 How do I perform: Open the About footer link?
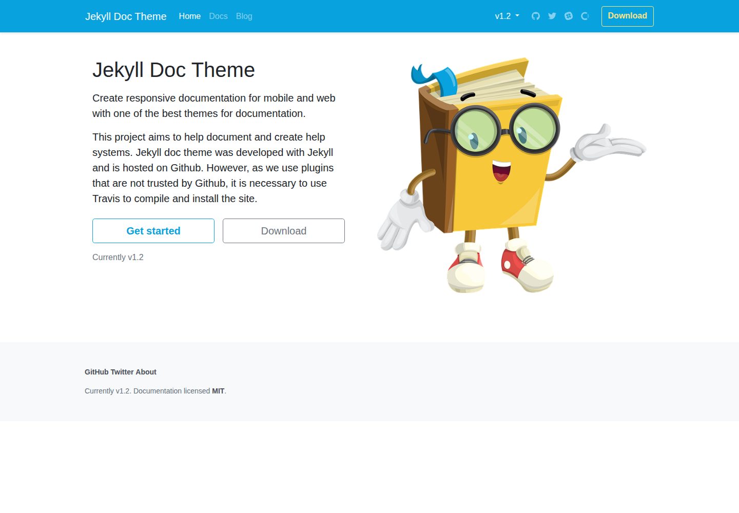(x=146, y=372)
